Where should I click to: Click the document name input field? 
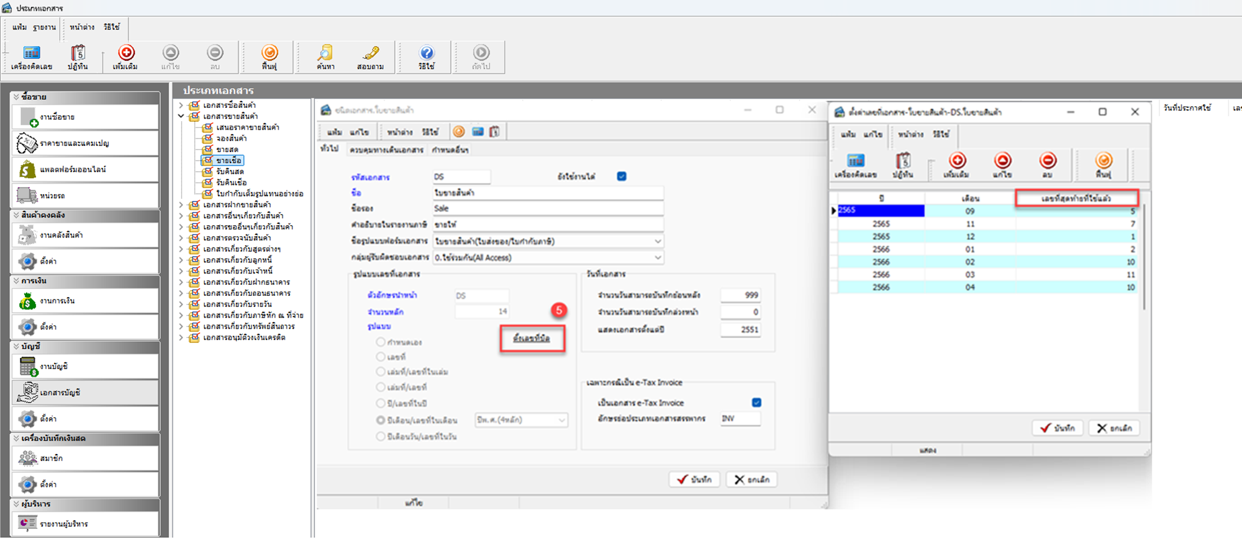point(548,193)
